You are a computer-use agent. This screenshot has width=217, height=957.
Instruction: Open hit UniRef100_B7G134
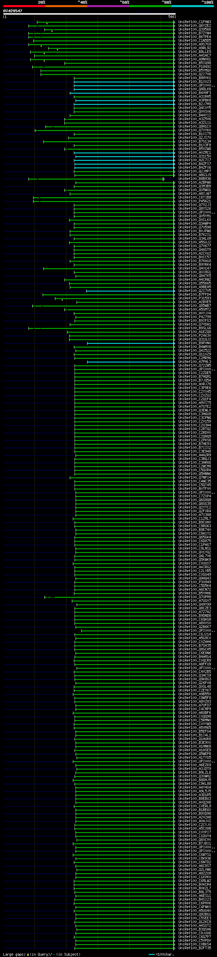coord(195,141)
